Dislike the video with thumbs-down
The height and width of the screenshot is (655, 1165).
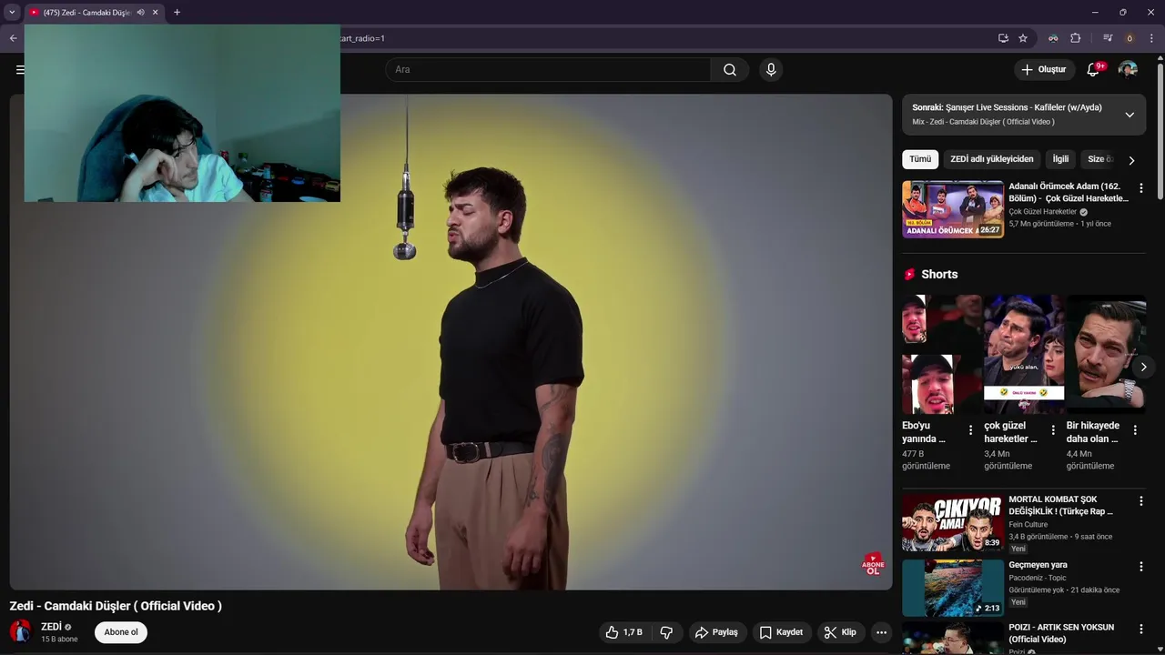[x=666, y=632]
